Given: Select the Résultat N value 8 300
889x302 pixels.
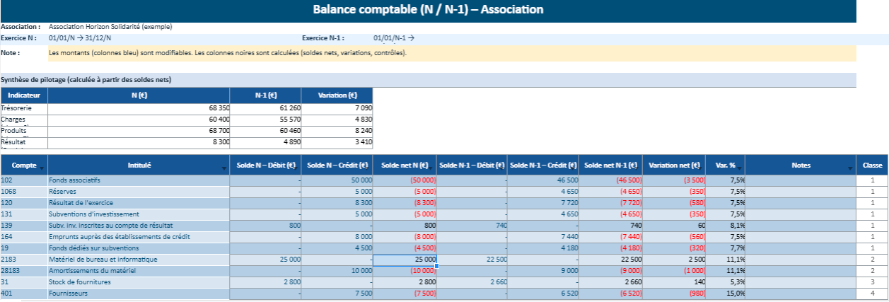Looking at the screenshot, I should coord(139,142).
